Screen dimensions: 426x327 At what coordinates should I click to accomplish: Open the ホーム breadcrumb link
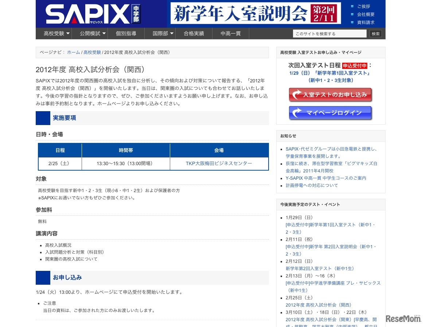coord(74,52)
